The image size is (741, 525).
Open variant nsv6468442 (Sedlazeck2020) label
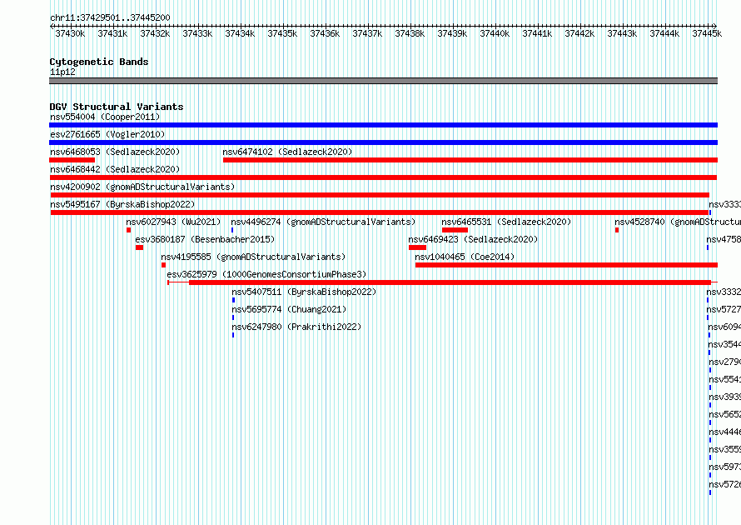tap(115, 169)
